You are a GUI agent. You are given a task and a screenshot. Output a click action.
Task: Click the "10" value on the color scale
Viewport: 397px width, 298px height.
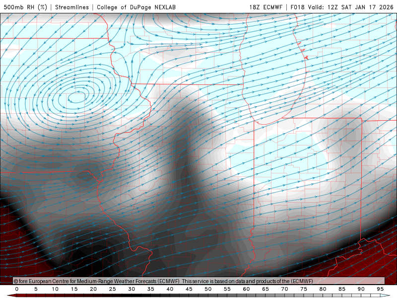(55, 289)
